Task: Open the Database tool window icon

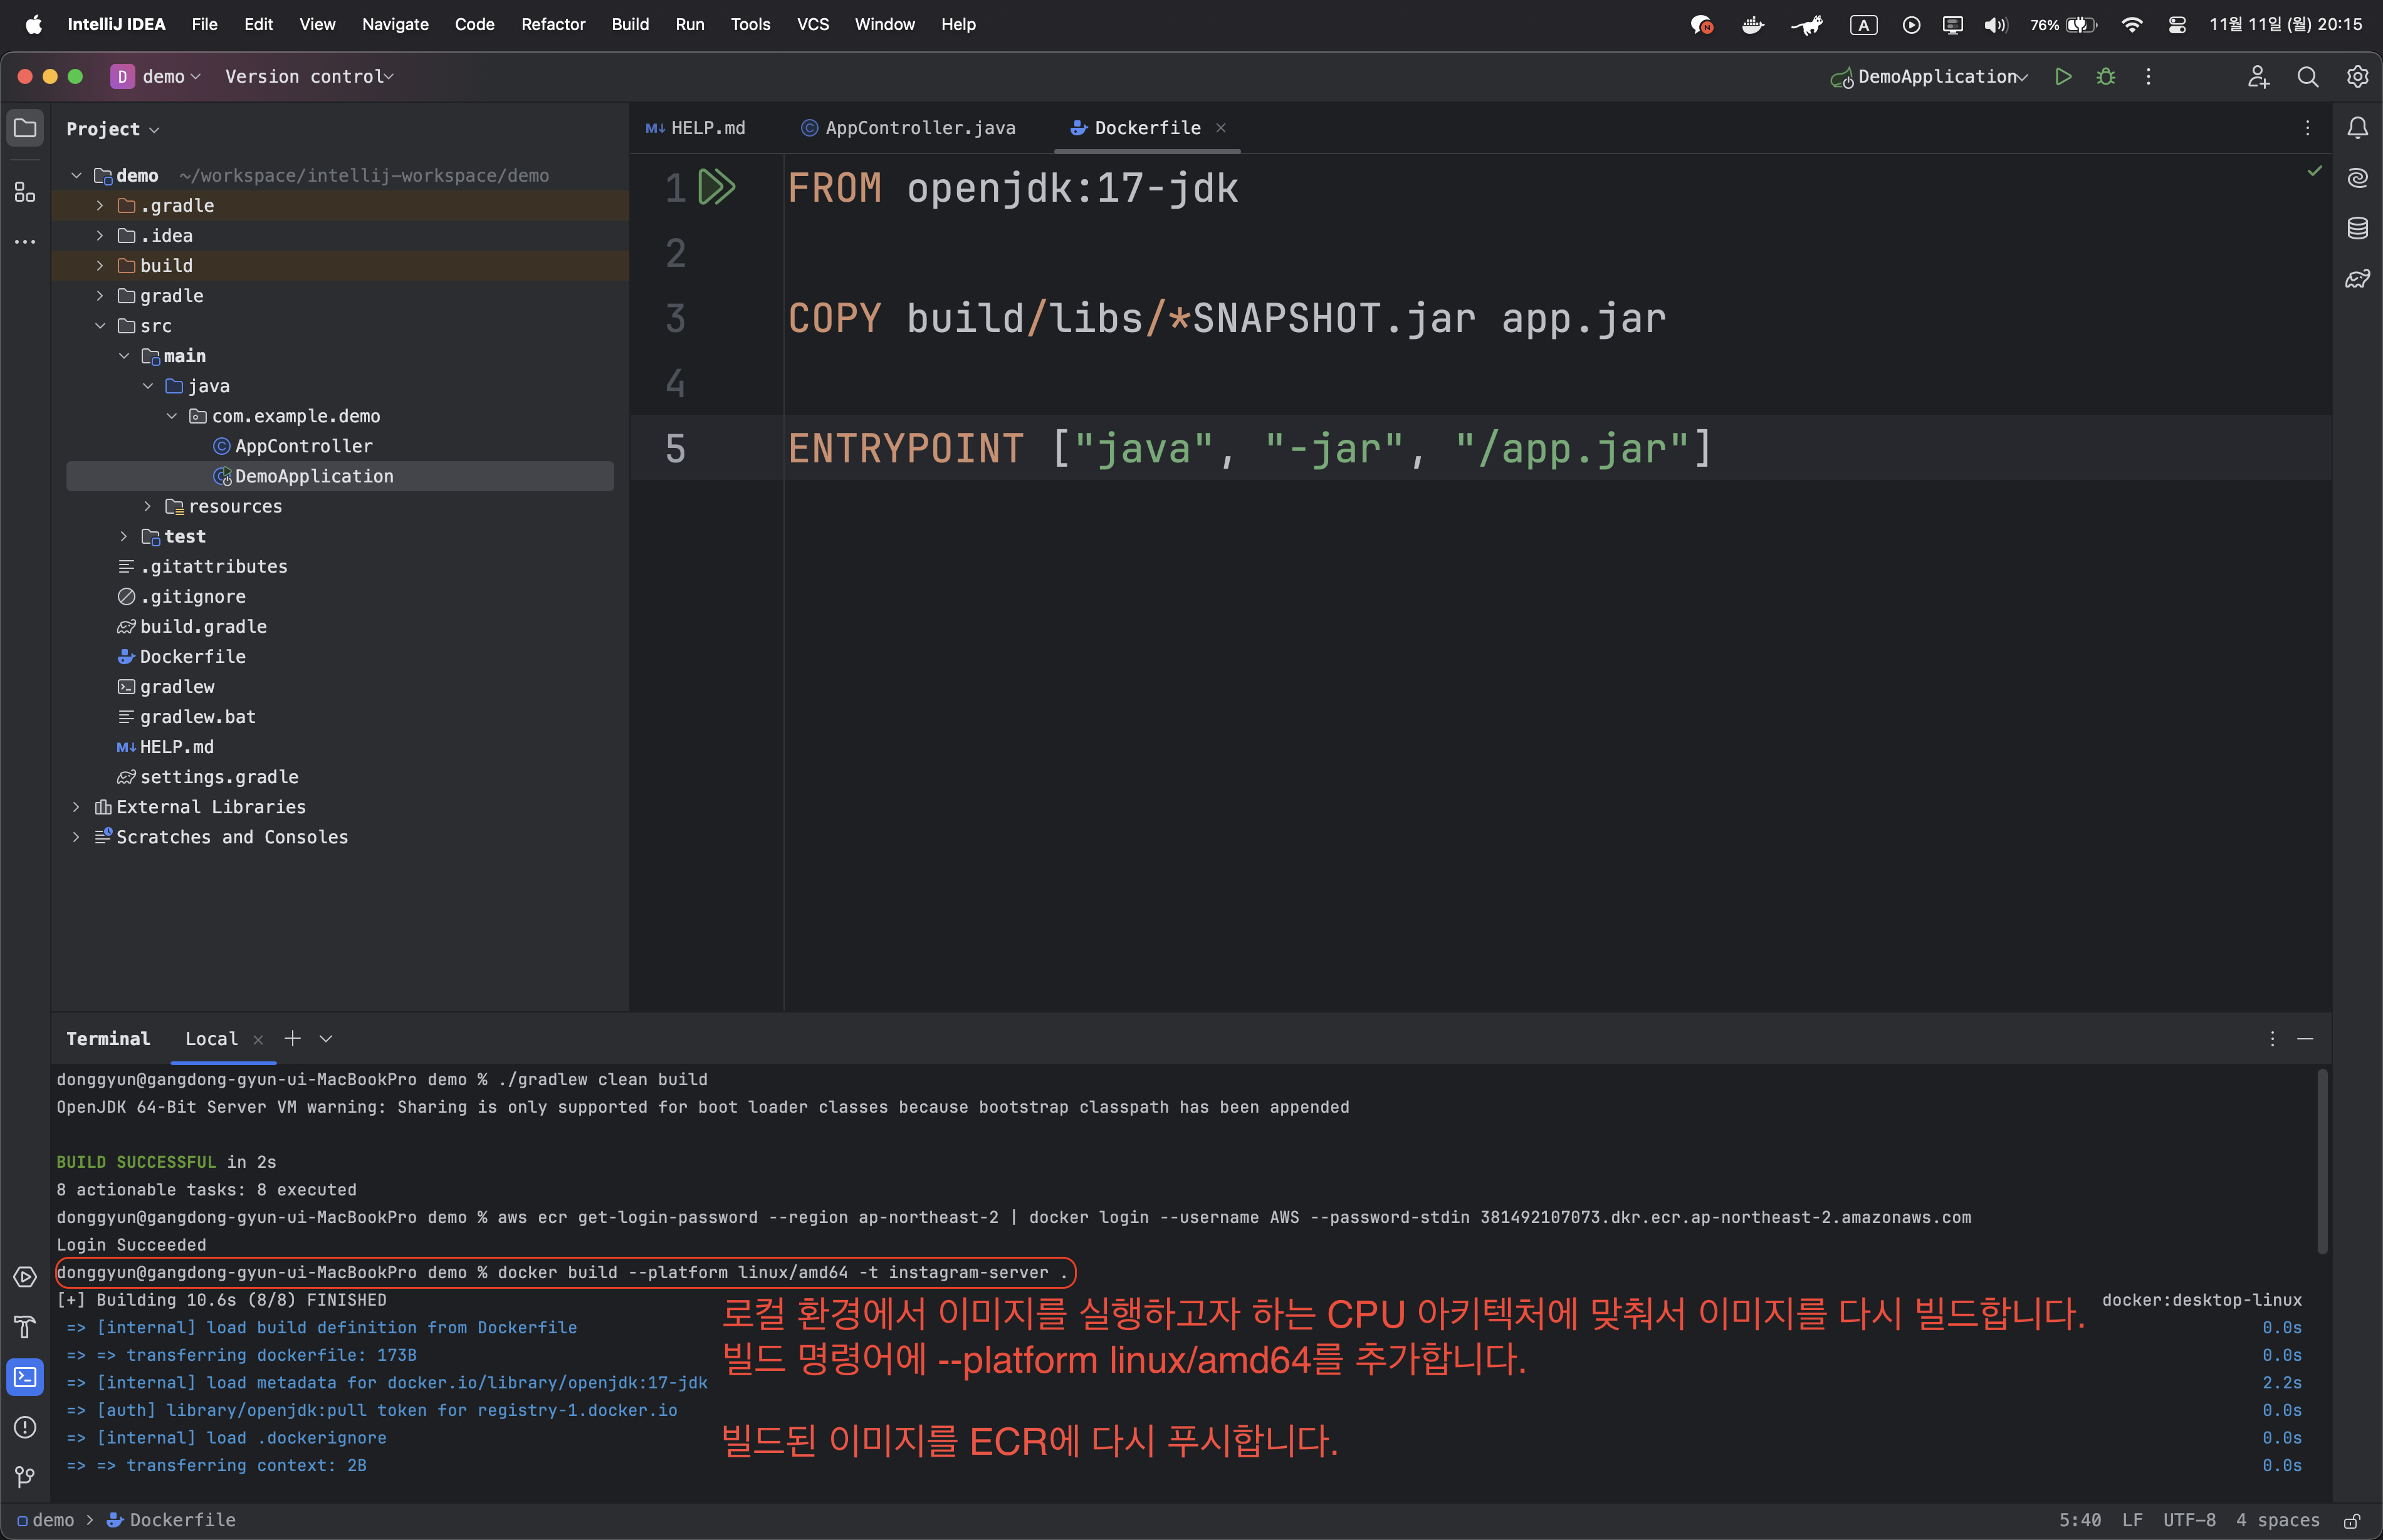Action: coord(2357,229)
